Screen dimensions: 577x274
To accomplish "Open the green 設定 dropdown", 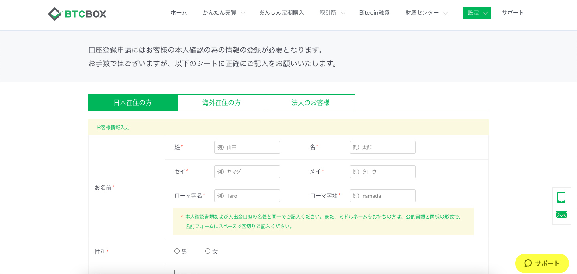I will 476,12.
